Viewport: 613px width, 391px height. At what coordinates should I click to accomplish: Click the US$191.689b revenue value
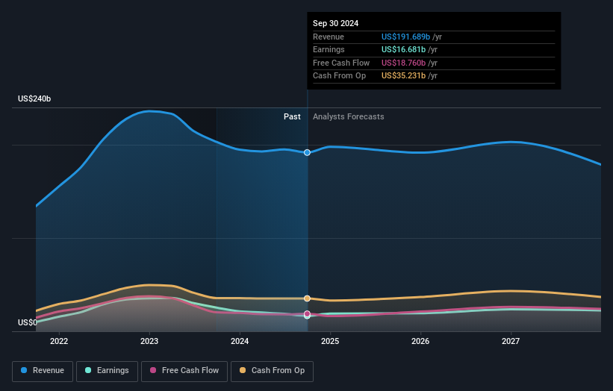tap(405, 37)
